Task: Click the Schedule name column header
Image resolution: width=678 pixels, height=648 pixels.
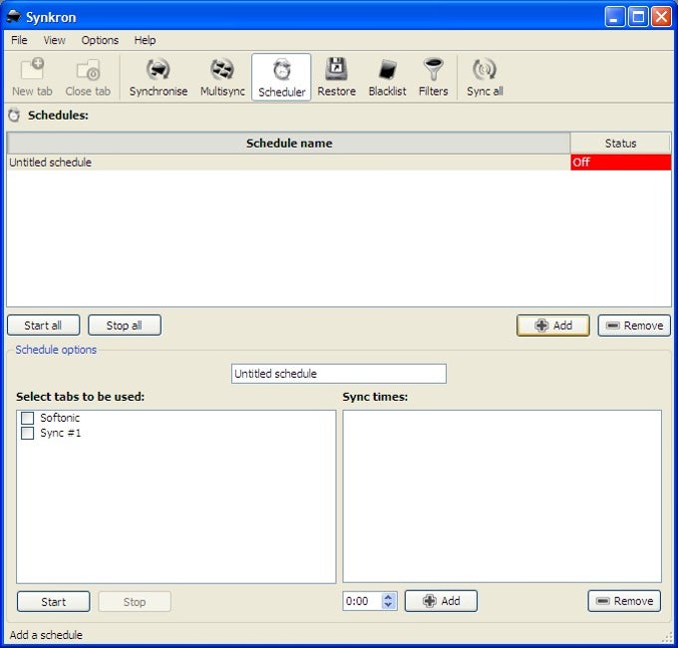Action: tap(289, 144)
